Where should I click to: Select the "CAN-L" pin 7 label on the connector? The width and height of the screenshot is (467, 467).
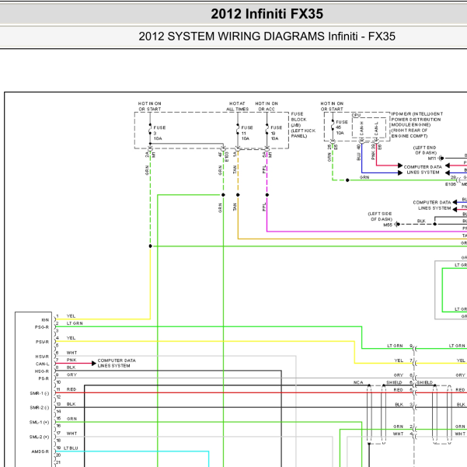[x=43, y=364]
